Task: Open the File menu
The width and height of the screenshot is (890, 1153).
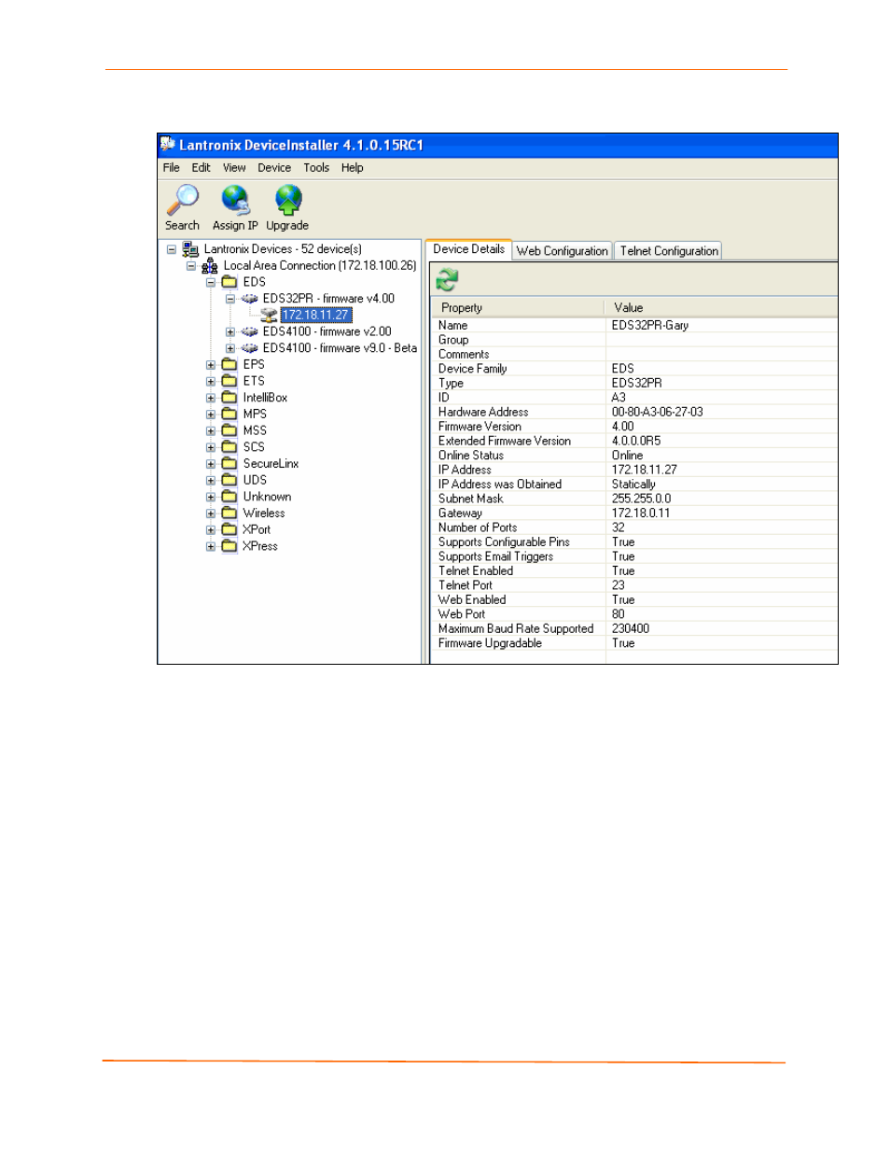Action: point(172,168)
